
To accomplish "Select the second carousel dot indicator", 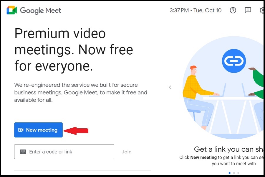I will [234, 173].
